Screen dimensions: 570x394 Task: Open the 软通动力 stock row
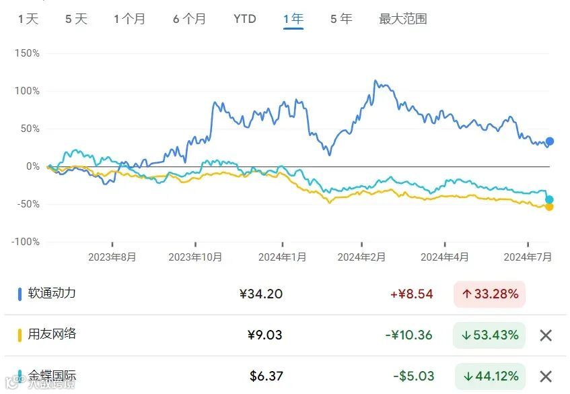coord(285,294)
